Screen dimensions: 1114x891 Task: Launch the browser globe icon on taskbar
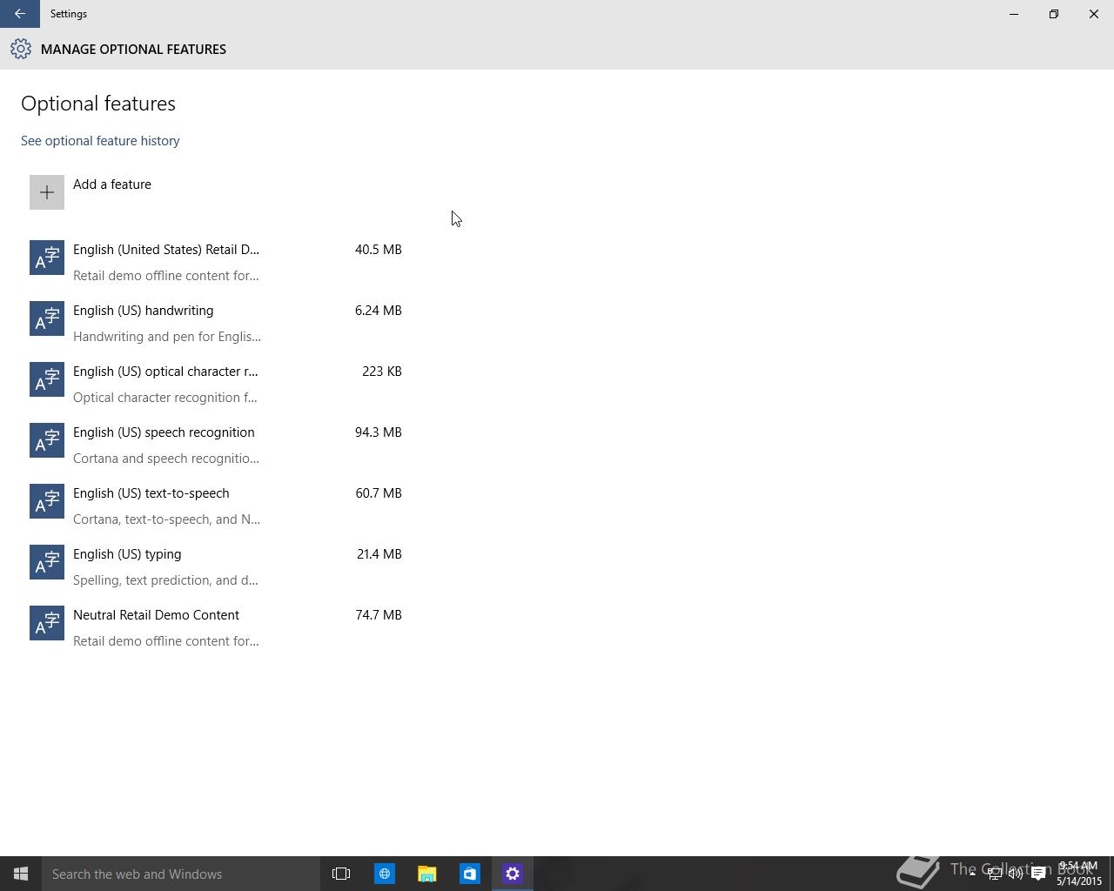[384, 874]
